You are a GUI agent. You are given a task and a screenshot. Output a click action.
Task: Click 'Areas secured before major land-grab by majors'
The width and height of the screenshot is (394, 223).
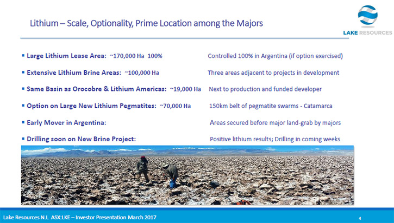coord(275,123)
